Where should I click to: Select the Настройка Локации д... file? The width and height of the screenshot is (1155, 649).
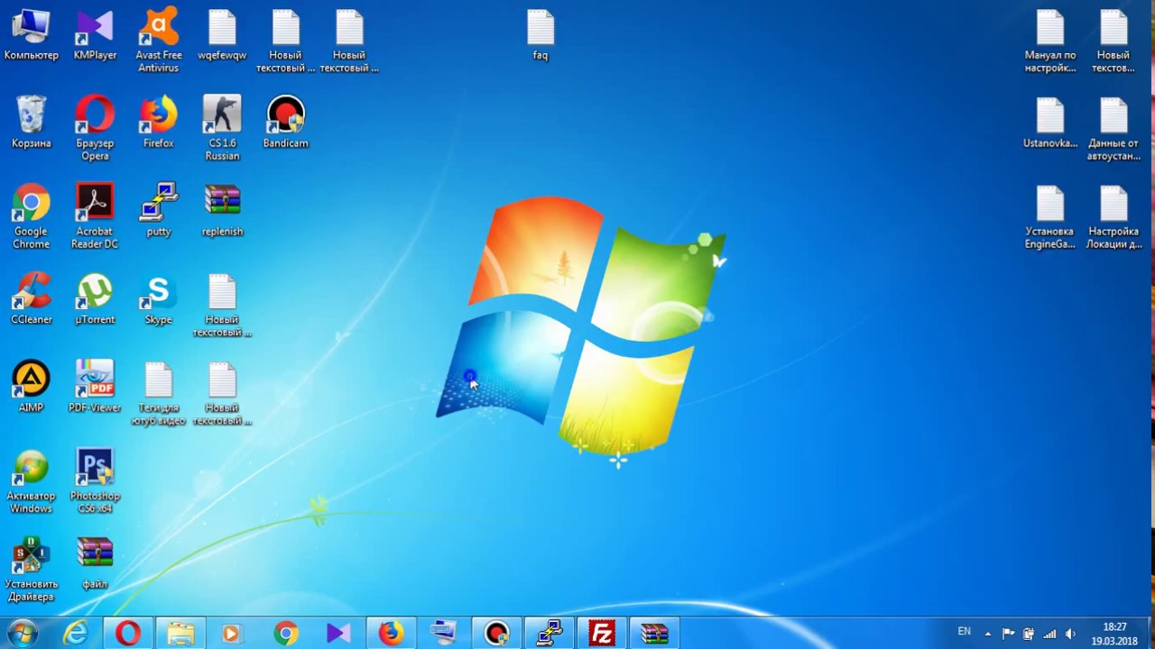[x=1113, y=216]
